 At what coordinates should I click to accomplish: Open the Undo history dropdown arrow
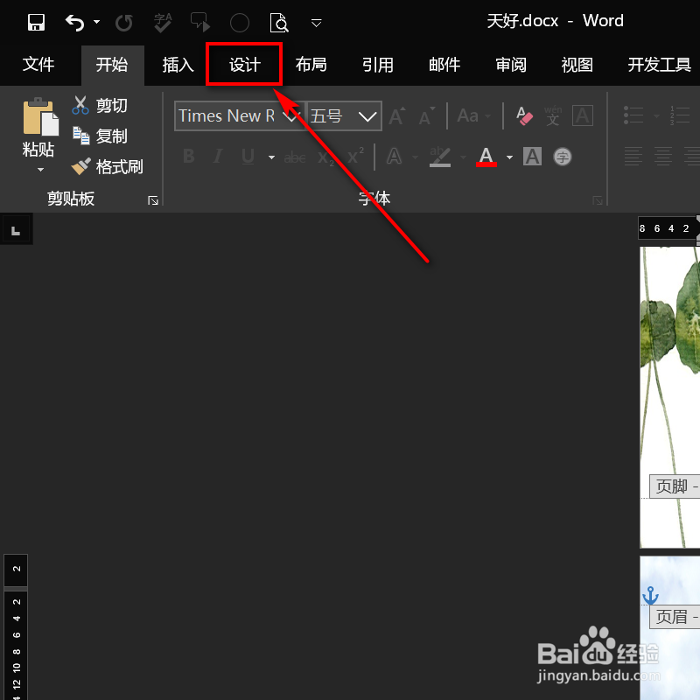point(96,22)
